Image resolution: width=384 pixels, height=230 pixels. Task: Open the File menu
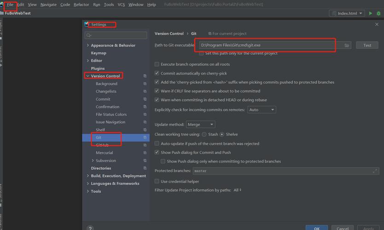tap(10, 5)
